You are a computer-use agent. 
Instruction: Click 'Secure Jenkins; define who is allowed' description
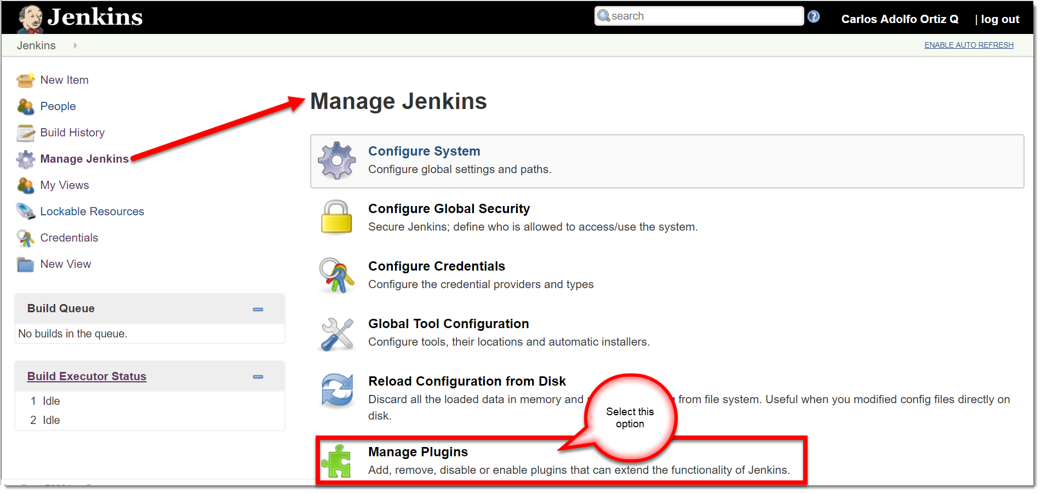[x=533, y=227]
